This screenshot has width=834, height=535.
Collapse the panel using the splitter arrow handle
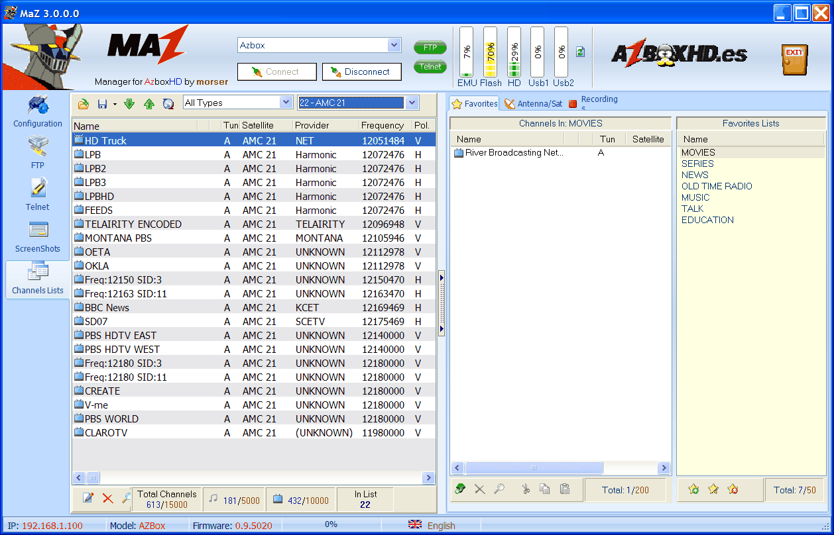click(442, 305)
